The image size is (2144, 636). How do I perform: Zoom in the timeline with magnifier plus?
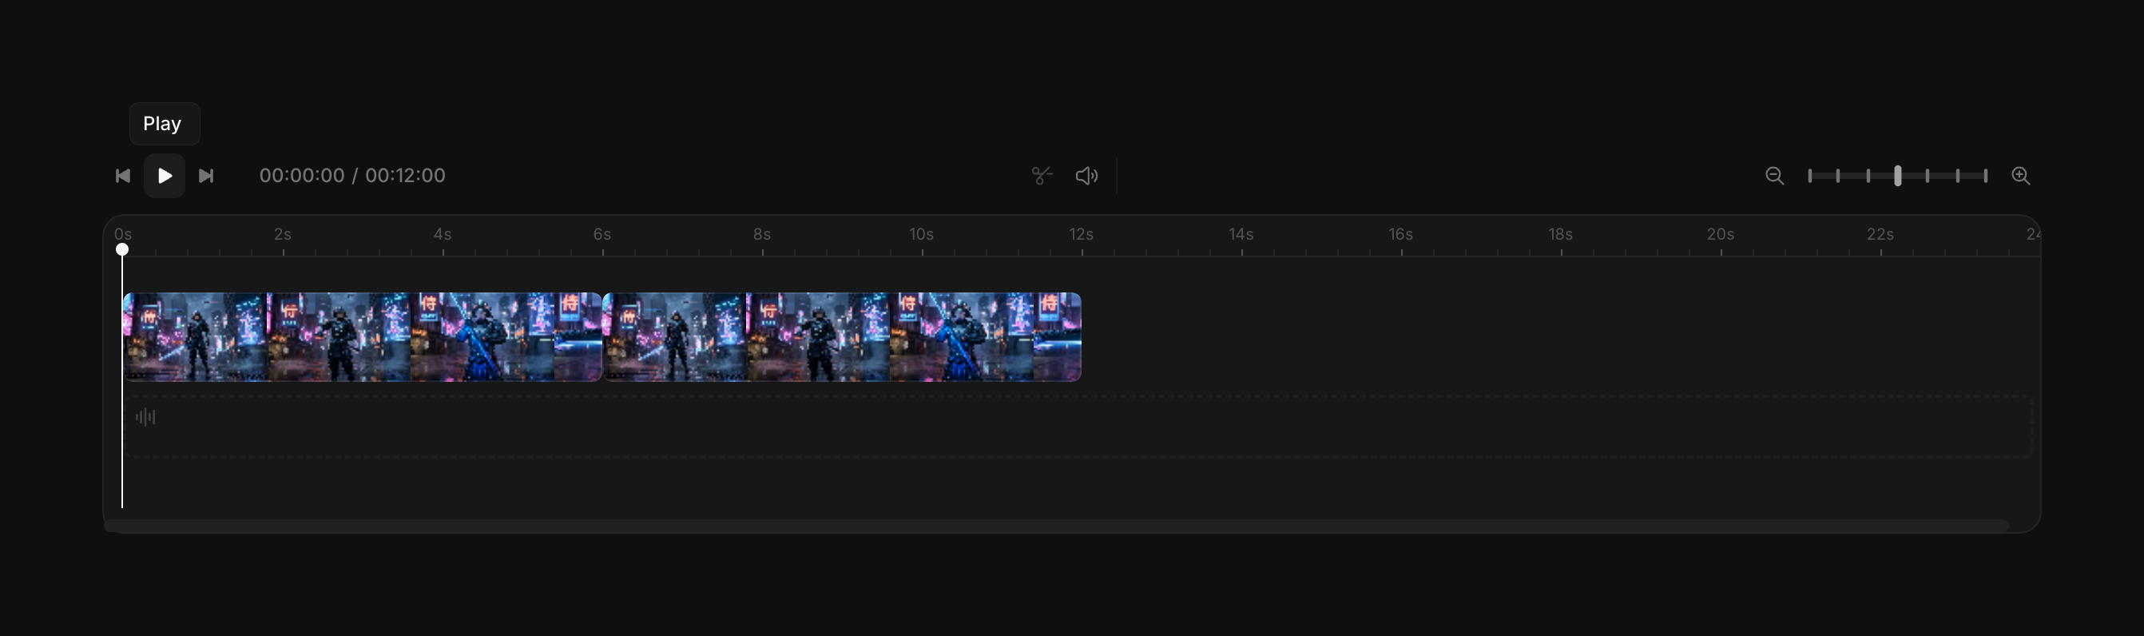point(2021,176)
